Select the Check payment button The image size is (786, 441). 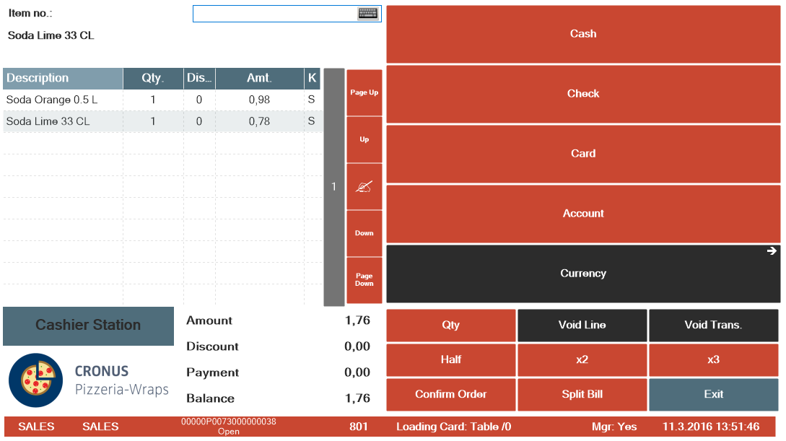tap(583, 94)
